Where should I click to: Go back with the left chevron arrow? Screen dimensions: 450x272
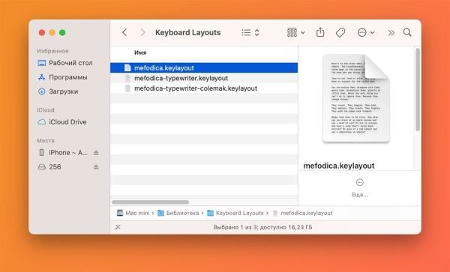click(x=124, y=32)
